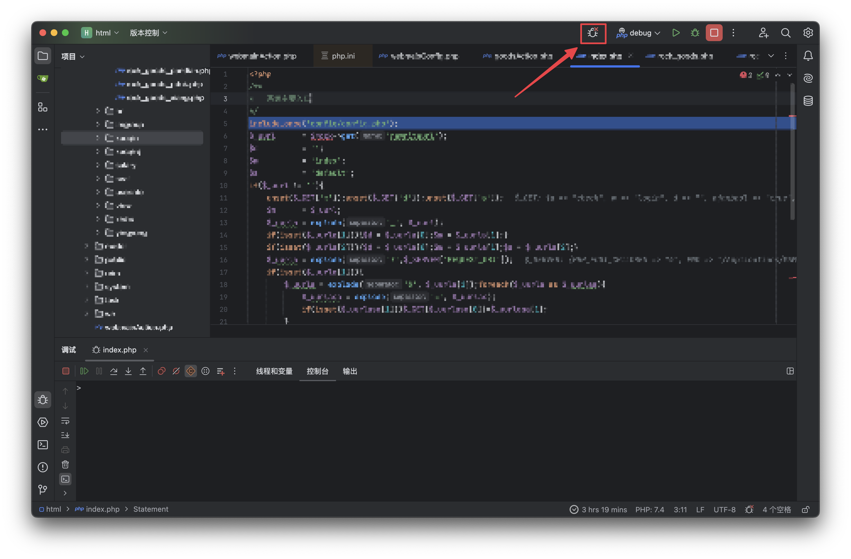Toggle debug listening from status bar icon
The image size is (851, 559).
pos(749,509)
